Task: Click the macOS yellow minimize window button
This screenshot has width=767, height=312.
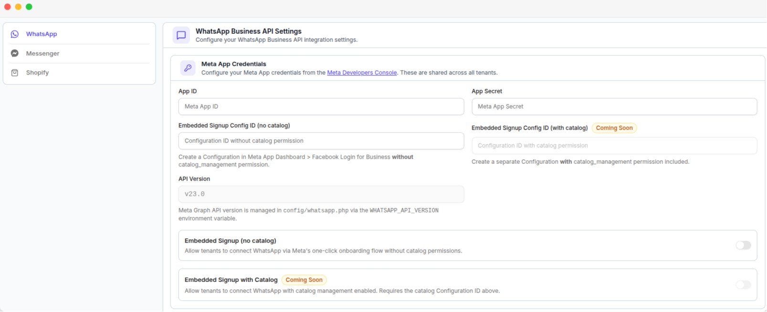Action: click(18, 7)
